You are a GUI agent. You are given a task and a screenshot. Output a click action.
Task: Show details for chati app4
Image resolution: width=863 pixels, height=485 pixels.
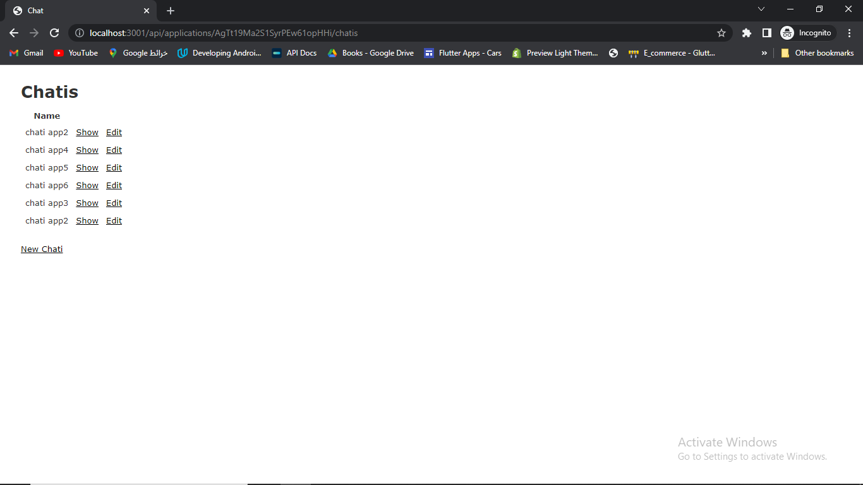pos(87,150)
